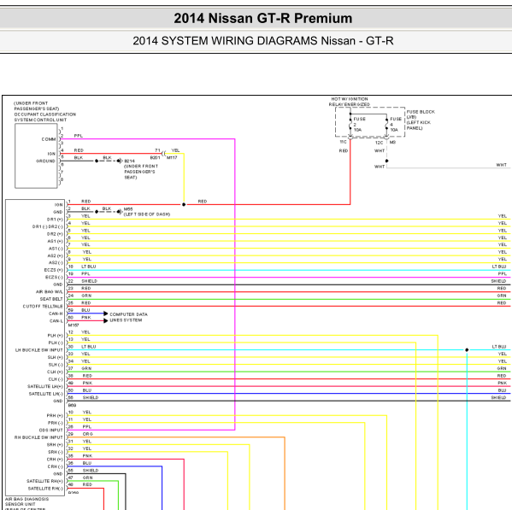The height and width of the screenshot is (510, 512).
Task: Select the 'AIR BAG DIAGNOSIS' label
Action: coord(26,499)
